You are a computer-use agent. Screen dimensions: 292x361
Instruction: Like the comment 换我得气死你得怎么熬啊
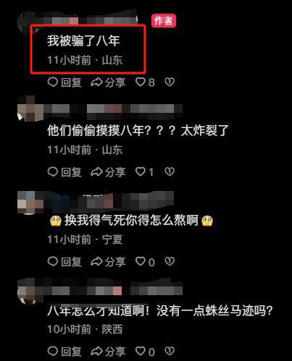(x=145, y=262)
